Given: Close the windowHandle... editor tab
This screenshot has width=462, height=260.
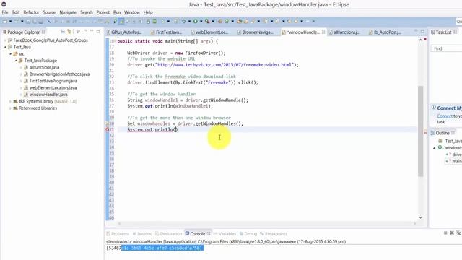Looking at the screenshot, I should [x=323, y=32].
